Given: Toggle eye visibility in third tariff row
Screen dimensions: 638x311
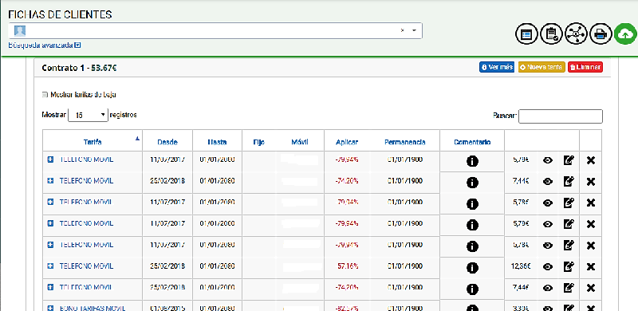Looking at the screenshot, I should (548, 203).
